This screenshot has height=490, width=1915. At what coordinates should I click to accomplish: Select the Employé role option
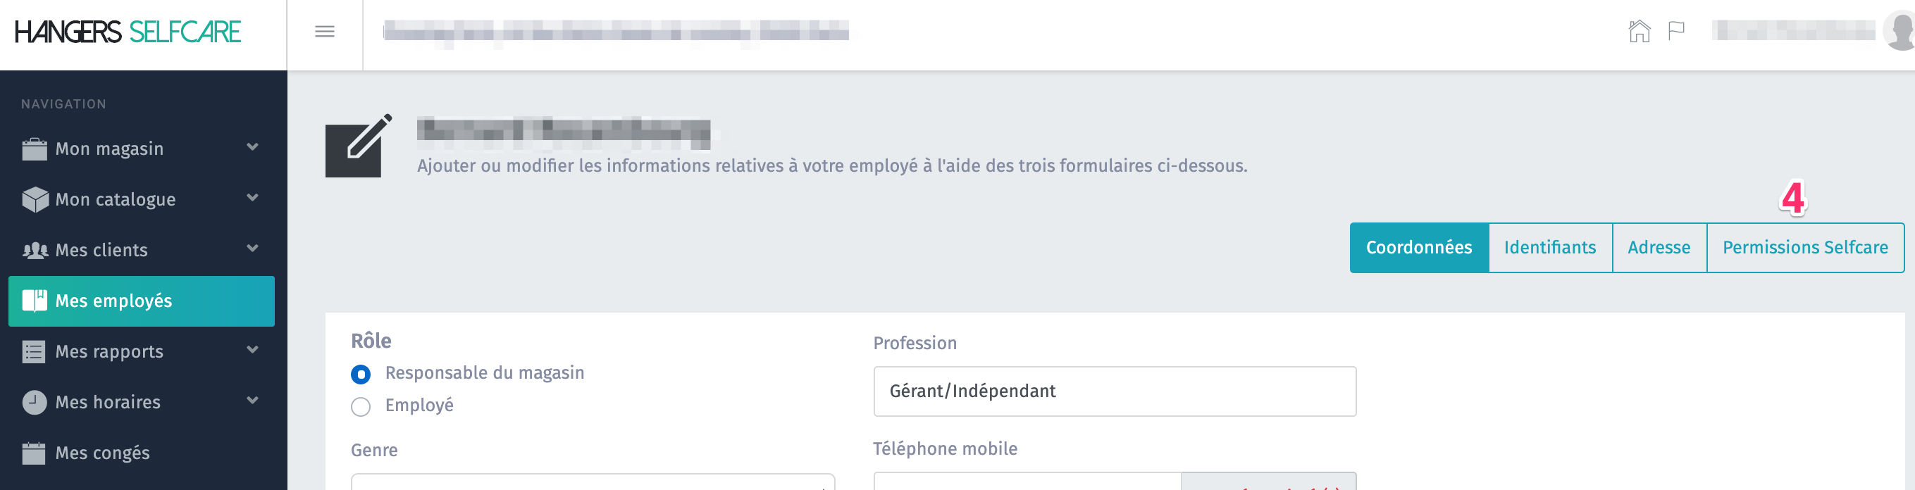[x=361, y=407]
